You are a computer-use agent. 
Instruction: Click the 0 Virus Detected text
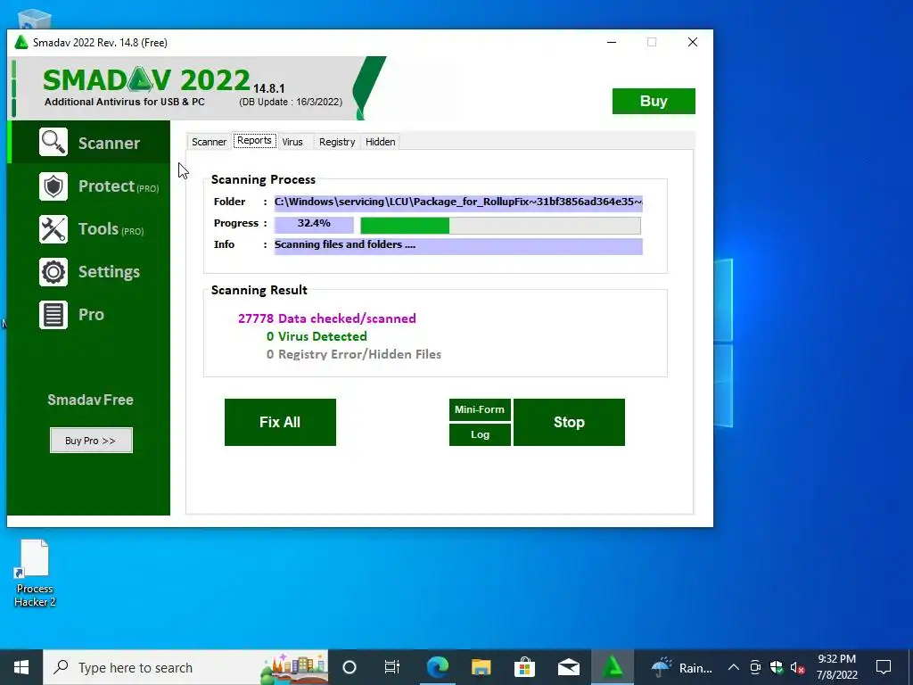click(317, 336)
